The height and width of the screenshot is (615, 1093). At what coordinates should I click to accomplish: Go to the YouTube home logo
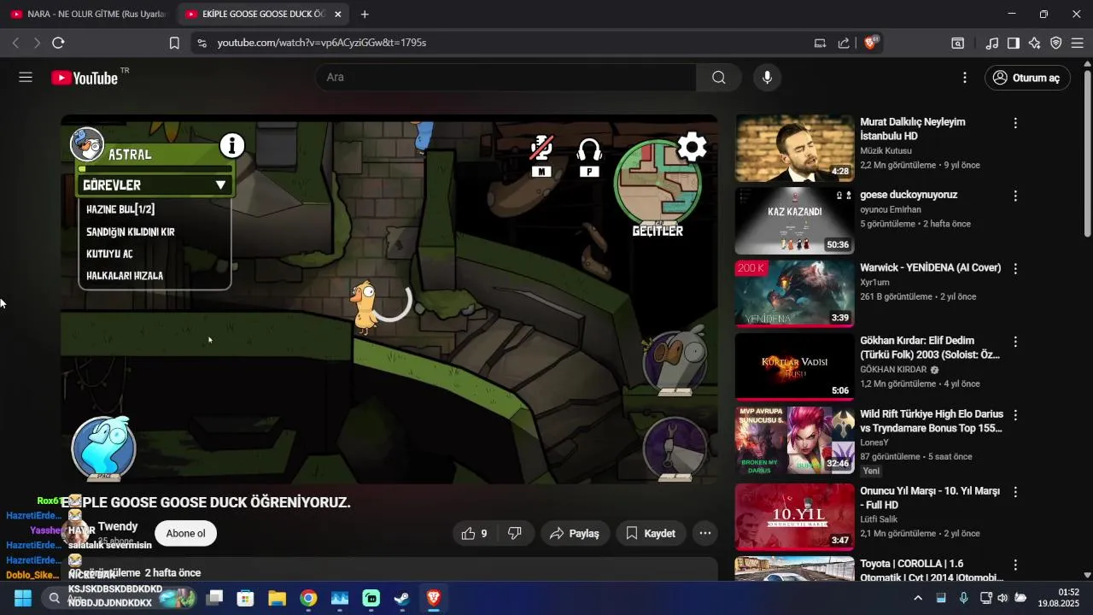[84, 78]
